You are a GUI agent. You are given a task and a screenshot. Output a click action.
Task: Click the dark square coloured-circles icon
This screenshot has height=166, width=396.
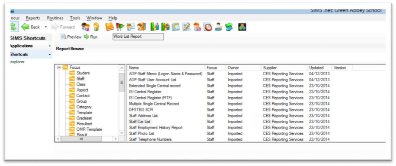coord(242,27)
